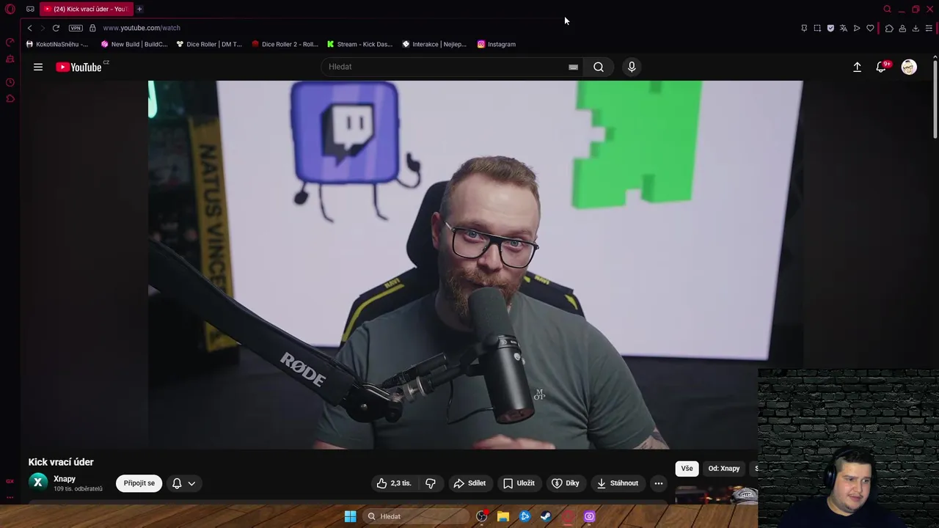Open the purple camera app on taskbar
The image size is (939, 528).
[589, 516]
